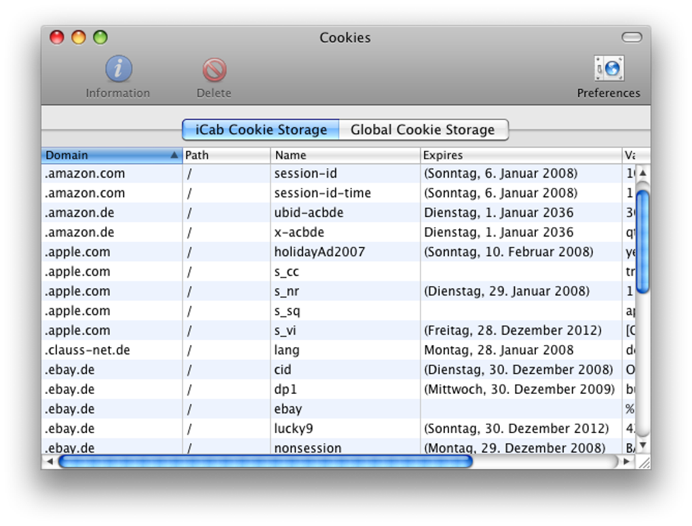Screen dimensions: 692x526
Task: Select the session-id cookie row
Action: tap(339, 174)
